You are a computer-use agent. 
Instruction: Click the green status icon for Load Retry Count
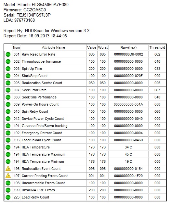[8, 197]
